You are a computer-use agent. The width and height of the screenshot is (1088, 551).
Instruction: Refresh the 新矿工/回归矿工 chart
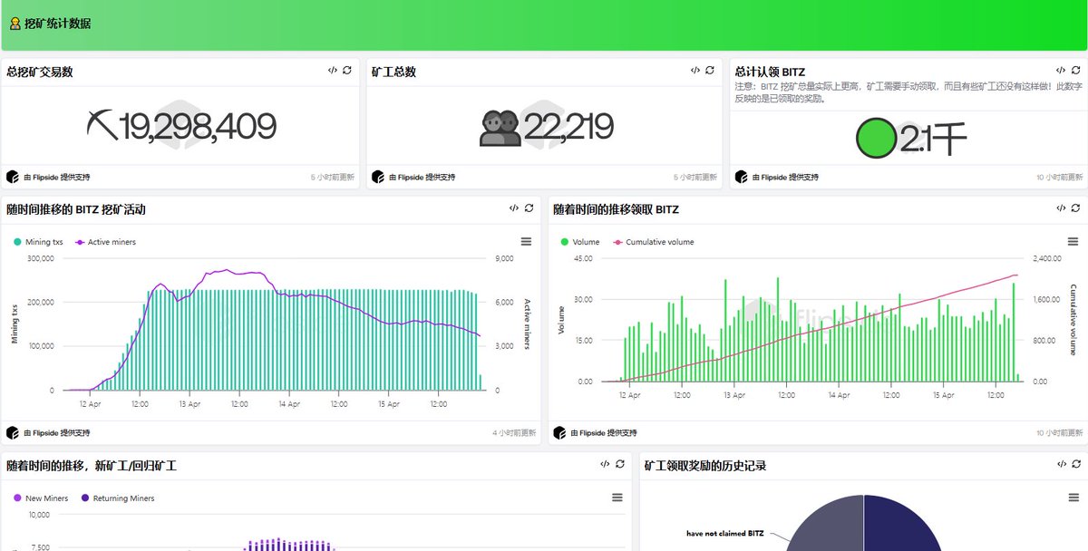[619, 464]
